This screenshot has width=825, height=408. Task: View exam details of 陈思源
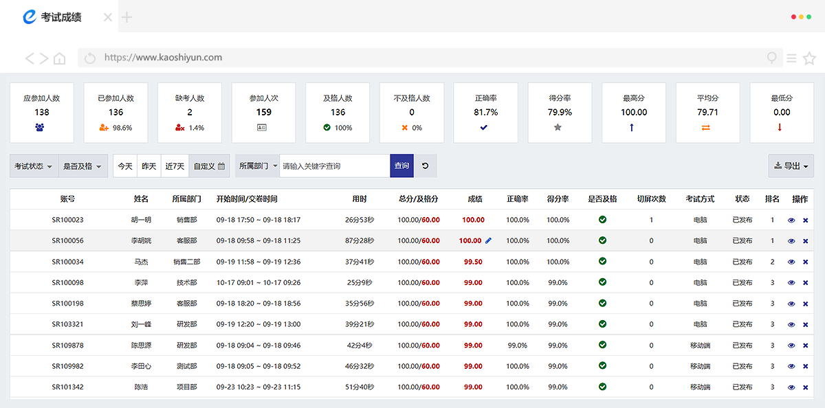pyautogui.click(x=791, y=345)
